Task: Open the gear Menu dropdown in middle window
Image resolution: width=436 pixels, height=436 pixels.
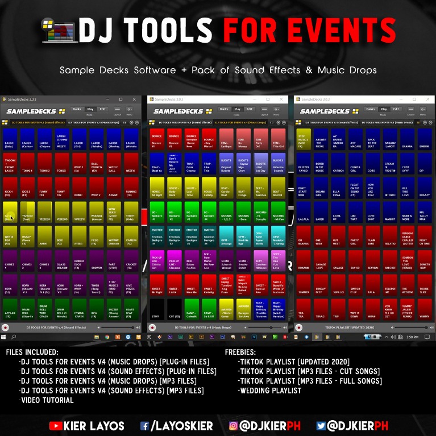Action: coord(276,110)
